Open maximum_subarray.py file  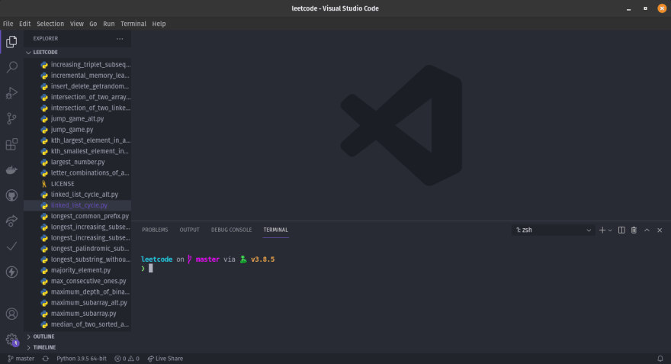(x=78, y=314)
